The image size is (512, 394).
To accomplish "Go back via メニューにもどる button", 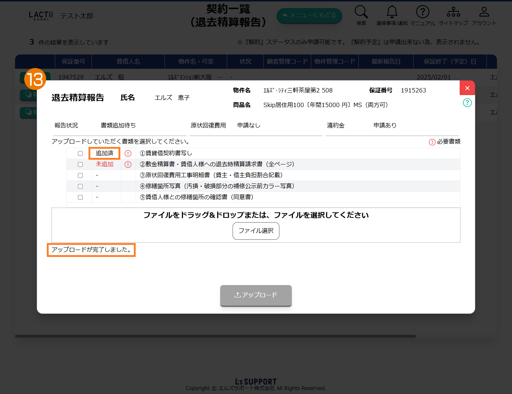I will pos(309,15).
